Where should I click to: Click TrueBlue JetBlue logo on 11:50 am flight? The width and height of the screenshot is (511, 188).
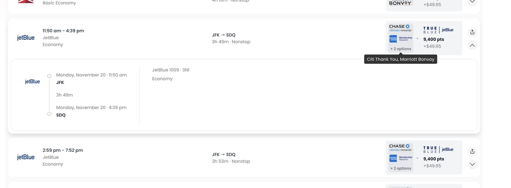438,30
